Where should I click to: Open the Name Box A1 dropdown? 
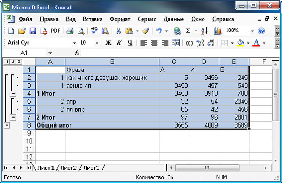click(50, 53)
